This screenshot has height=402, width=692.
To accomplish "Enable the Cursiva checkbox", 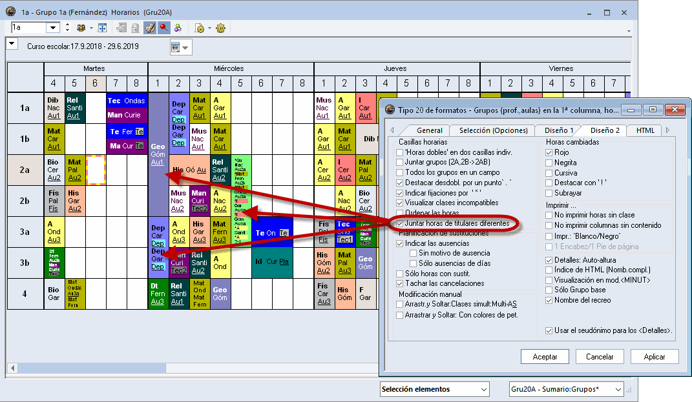I will point(549,173).
